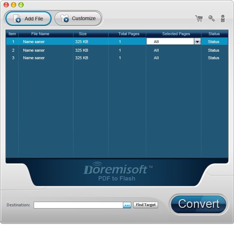Click the key register icon
Image resolution: width=234 pixels, height=225 pixels.
211,19
